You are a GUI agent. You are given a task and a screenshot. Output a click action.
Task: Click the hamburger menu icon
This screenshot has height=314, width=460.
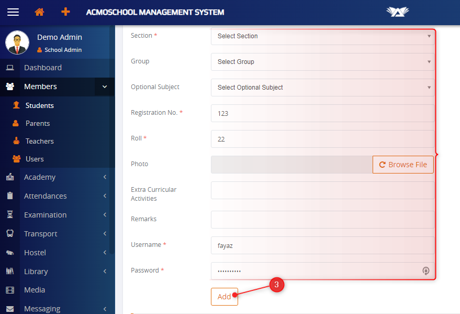click(x=13, y=12)
